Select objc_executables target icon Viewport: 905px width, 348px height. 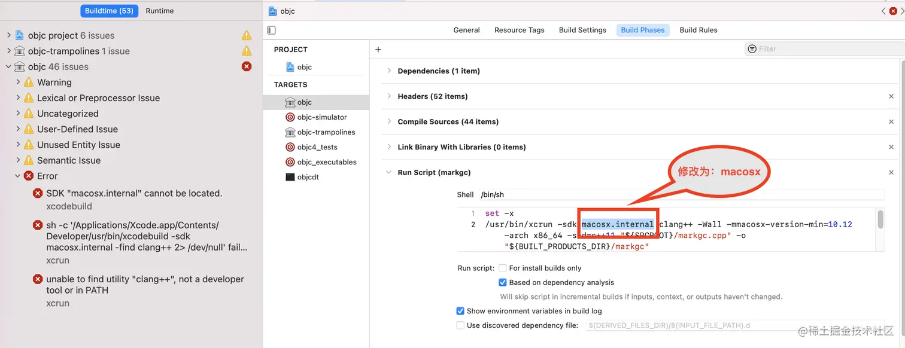pos(290,162)
